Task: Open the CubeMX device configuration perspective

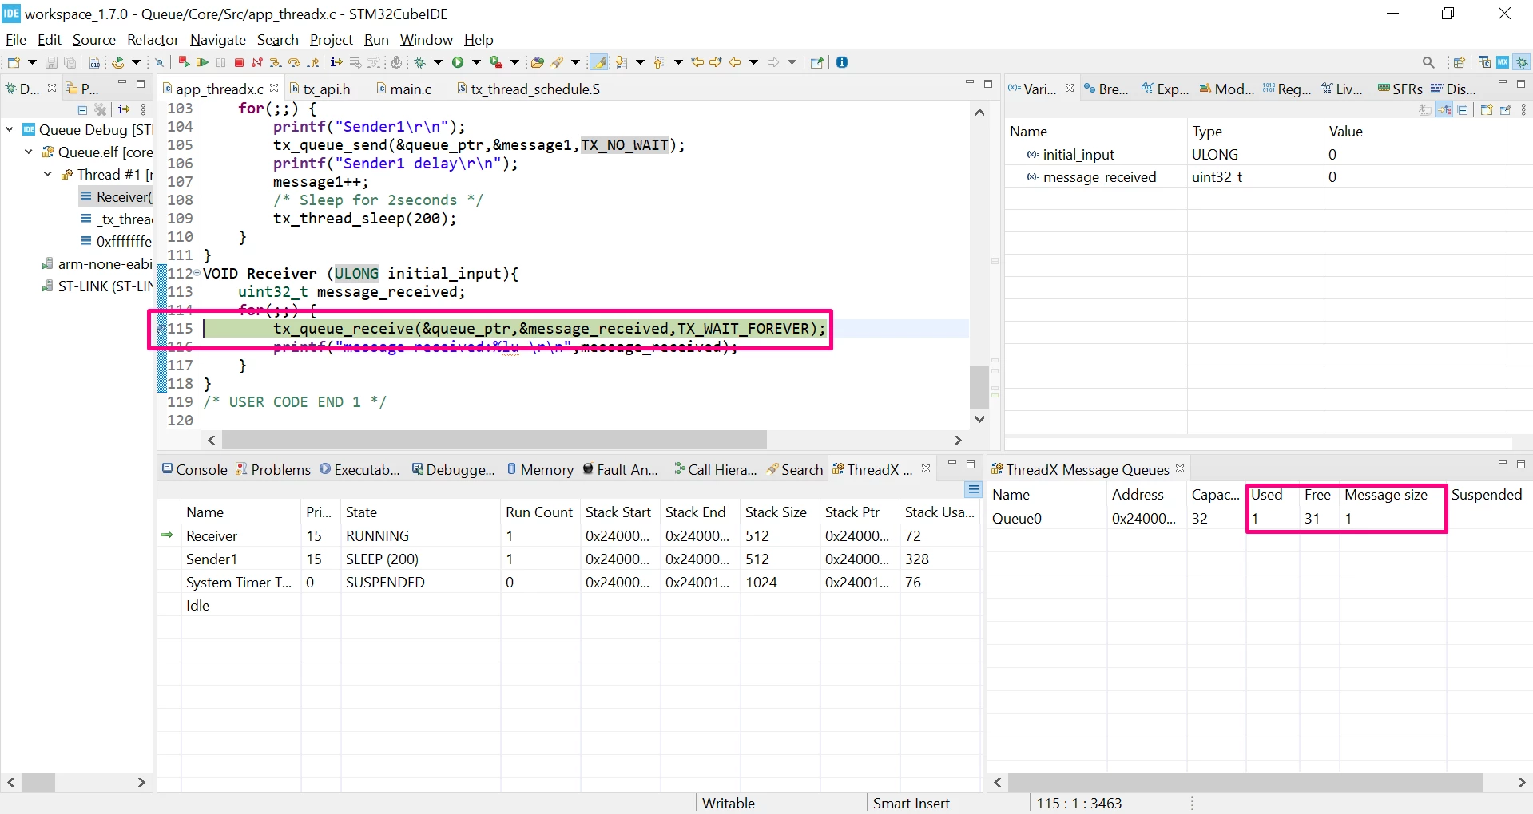Action: [1503, 62]
